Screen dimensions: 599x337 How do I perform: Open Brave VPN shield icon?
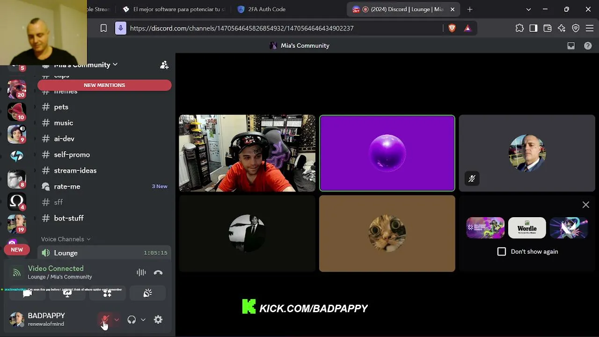576,28
